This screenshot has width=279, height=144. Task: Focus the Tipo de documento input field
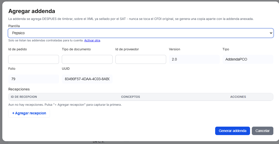coord(87,59)
